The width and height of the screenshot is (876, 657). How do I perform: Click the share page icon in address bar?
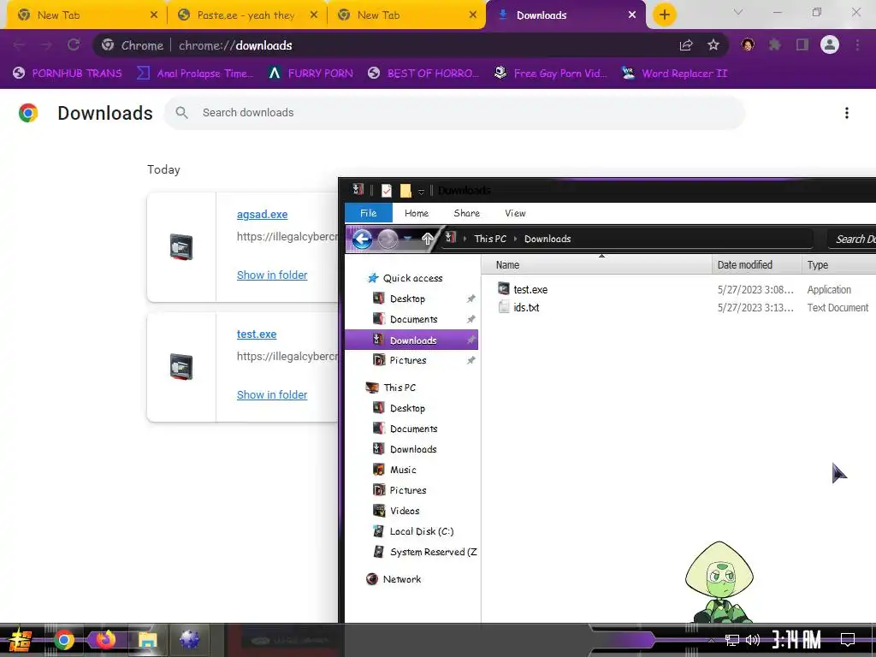click(686, 45)
